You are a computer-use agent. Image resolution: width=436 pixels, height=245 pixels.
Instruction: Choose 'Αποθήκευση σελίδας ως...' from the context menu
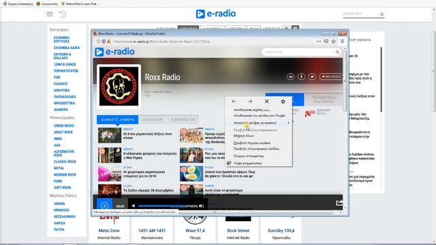click(x=259, y=110)
